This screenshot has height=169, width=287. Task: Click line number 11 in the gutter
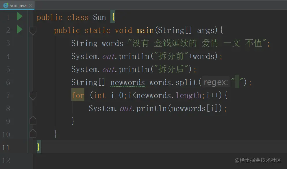coord(6,148)
